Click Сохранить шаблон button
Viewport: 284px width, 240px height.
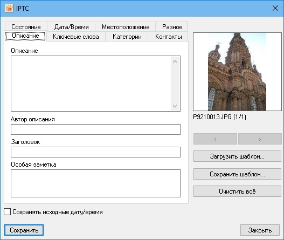[x=237, y=174]
